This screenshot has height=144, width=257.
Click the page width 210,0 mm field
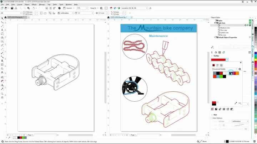(x=30, y=12)
